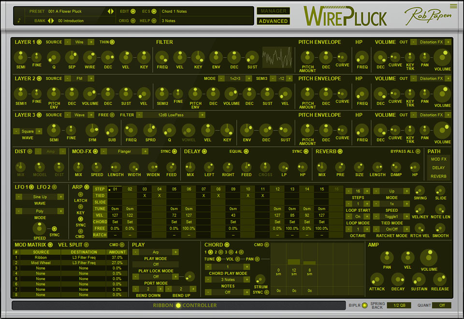Click the third chord note bar reading 8 sm
The height and width of the screenshot is (319, 464).
[x=309, y=263]
